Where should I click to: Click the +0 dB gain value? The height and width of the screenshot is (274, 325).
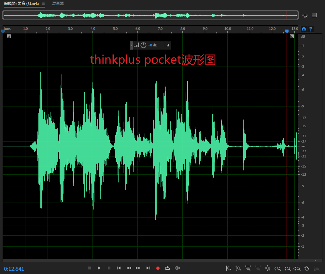(x=152, y=45)
